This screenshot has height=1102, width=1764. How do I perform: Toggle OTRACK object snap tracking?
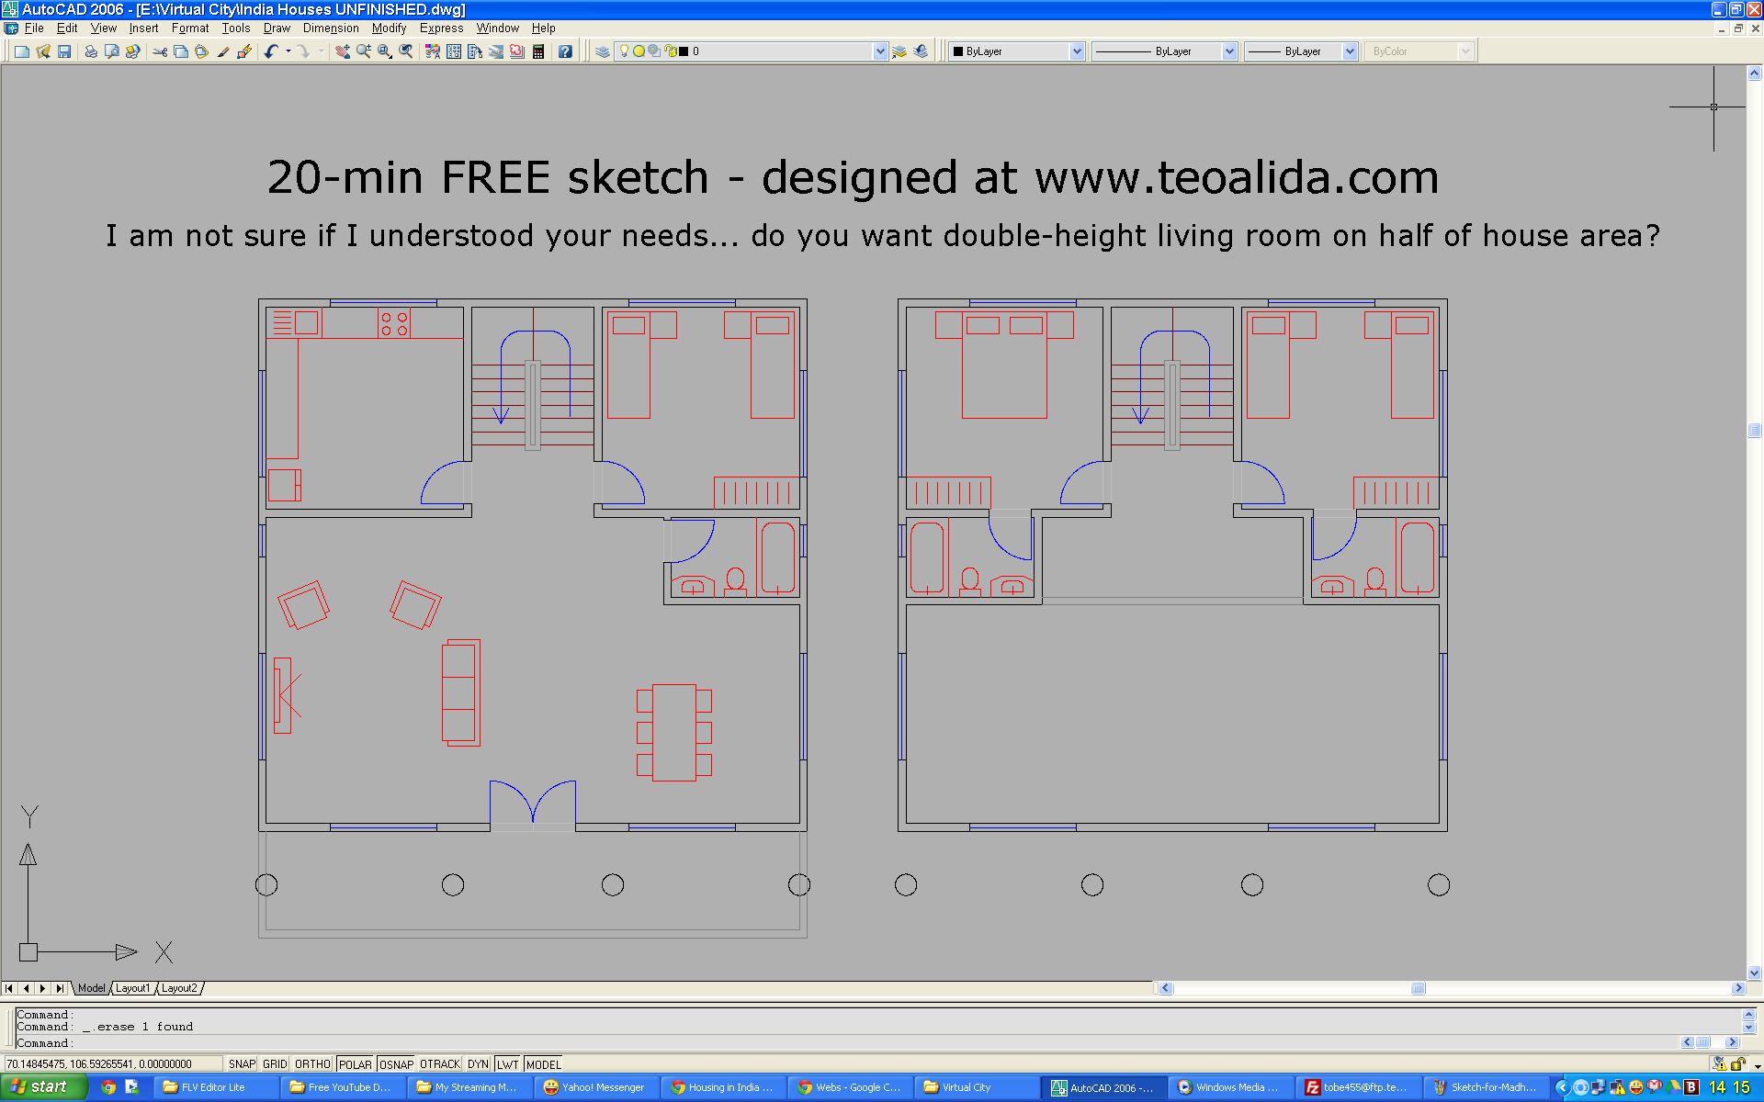click(440, 1063)
